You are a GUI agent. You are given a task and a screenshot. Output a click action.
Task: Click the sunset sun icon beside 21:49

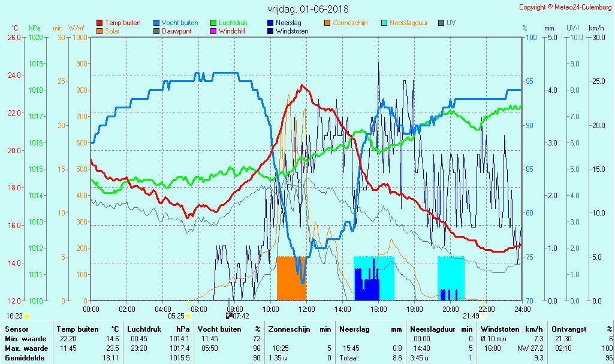483,316
